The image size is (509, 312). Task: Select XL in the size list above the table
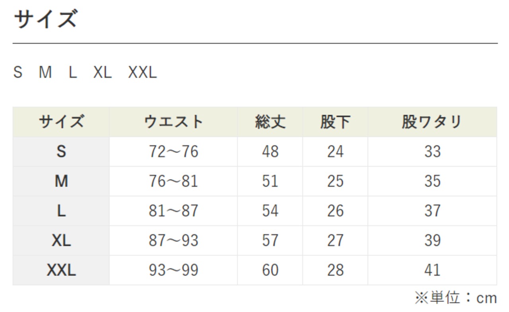click(103, 72)
